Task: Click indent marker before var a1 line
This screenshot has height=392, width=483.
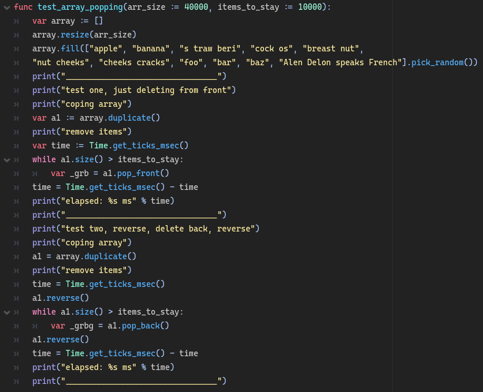Action: pos(16,118)
